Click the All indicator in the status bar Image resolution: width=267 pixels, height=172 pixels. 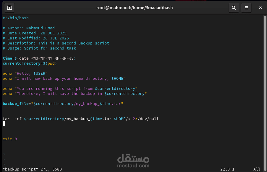pos(258,169)
